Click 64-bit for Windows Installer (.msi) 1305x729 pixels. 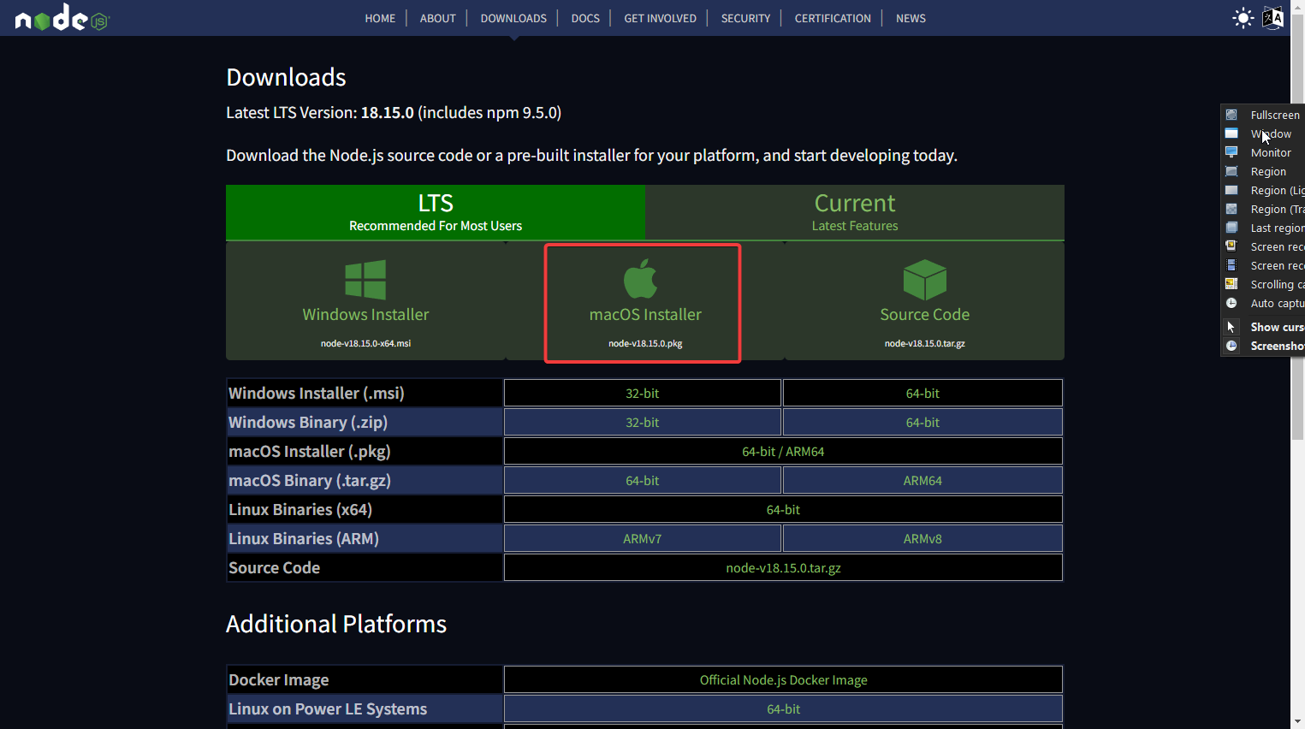[922, 393]
